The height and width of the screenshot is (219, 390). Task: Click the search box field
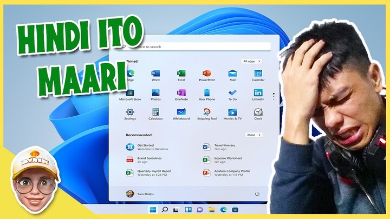(x=194, y=47)
